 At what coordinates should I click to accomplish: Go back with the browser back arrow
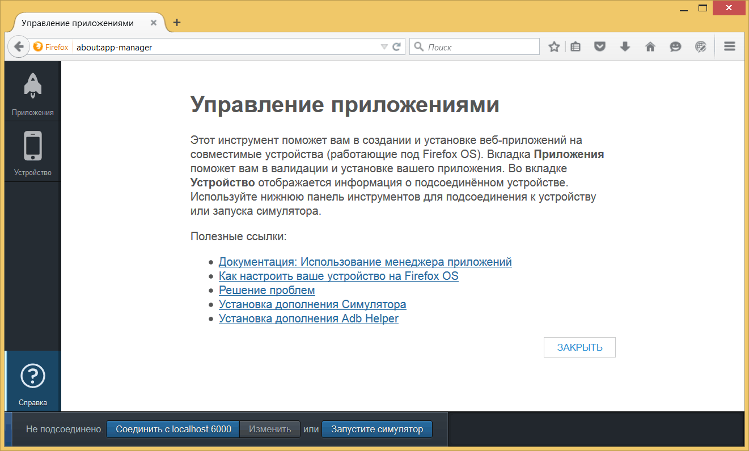click(18, 47)
